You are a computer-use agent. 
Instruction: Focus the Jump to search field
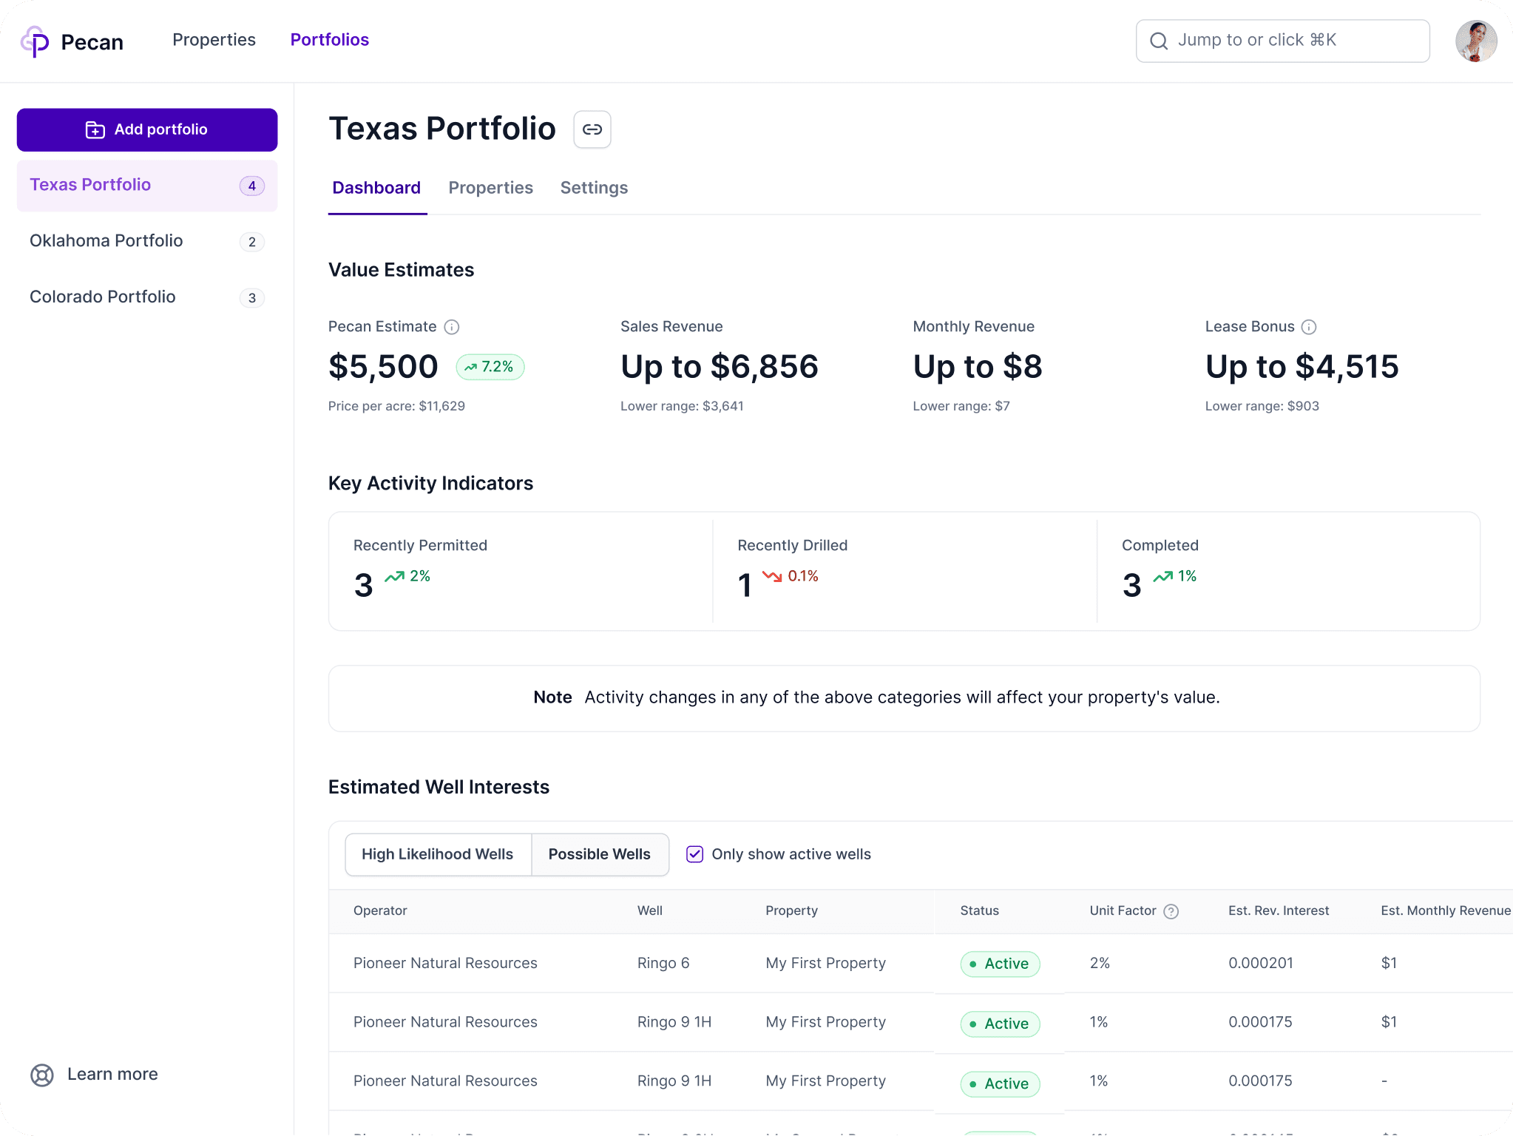pos(1282,41)
